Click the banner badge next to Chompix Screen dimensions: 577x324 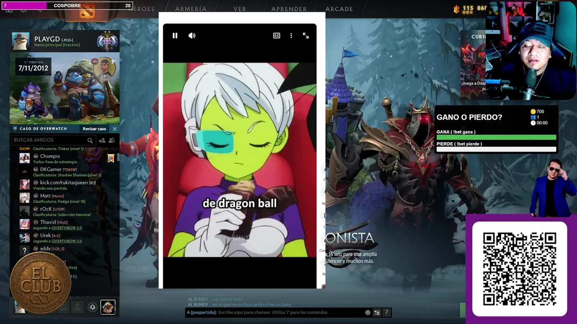point(111,158)
